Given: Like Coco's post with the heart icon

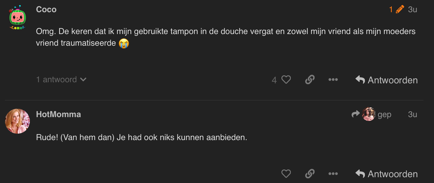Looking at the screenshot, I should point(286,80).
